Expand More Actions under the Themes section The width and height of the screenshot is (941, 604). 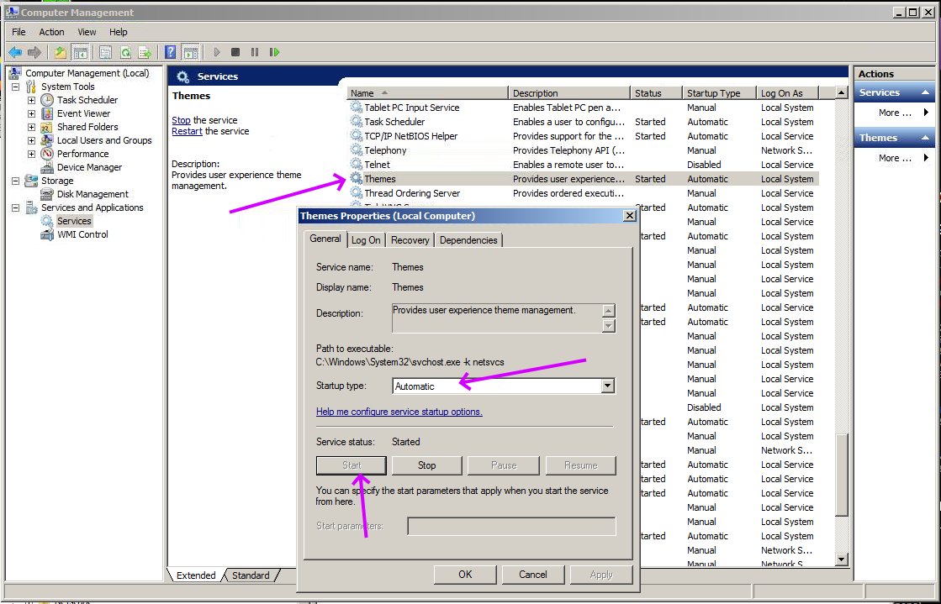(x=895, y=158)
